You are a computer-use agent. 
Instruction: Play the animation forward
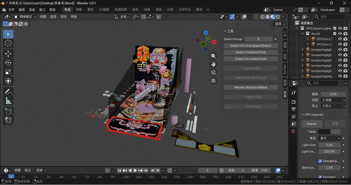(x=135, y=170)
